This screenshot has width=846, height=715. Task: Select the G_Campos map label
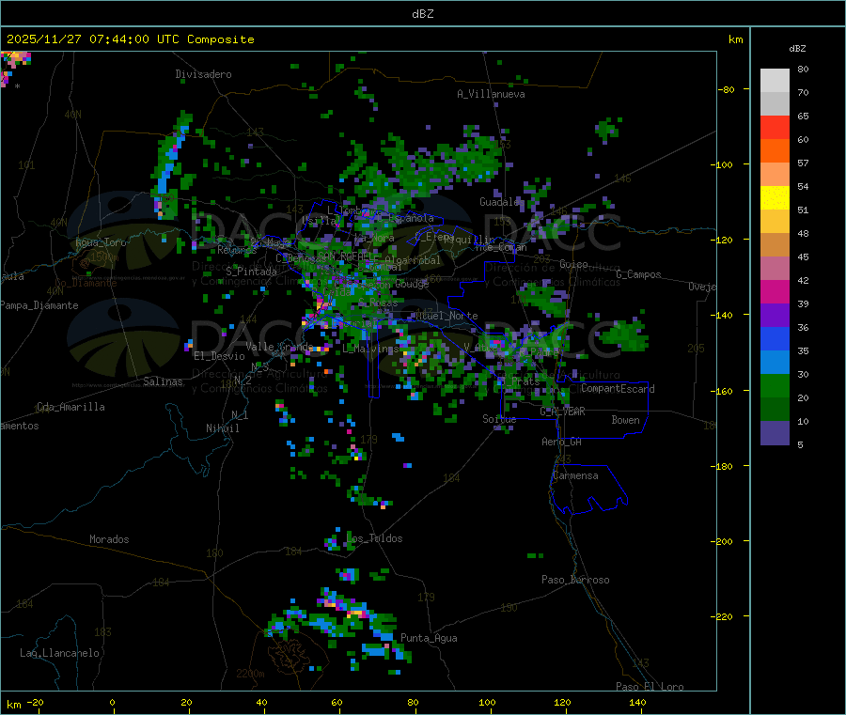638,274
